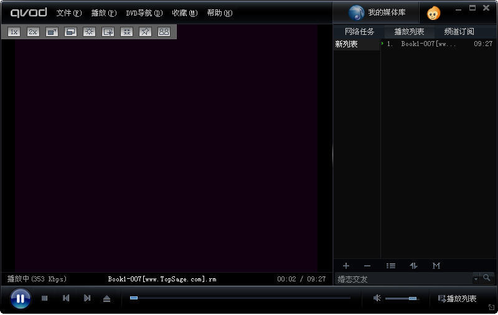The width and height of the screenshot is (498, 315).
Task: Toggle the always-on-top pin icon
Action: point(145,32)
